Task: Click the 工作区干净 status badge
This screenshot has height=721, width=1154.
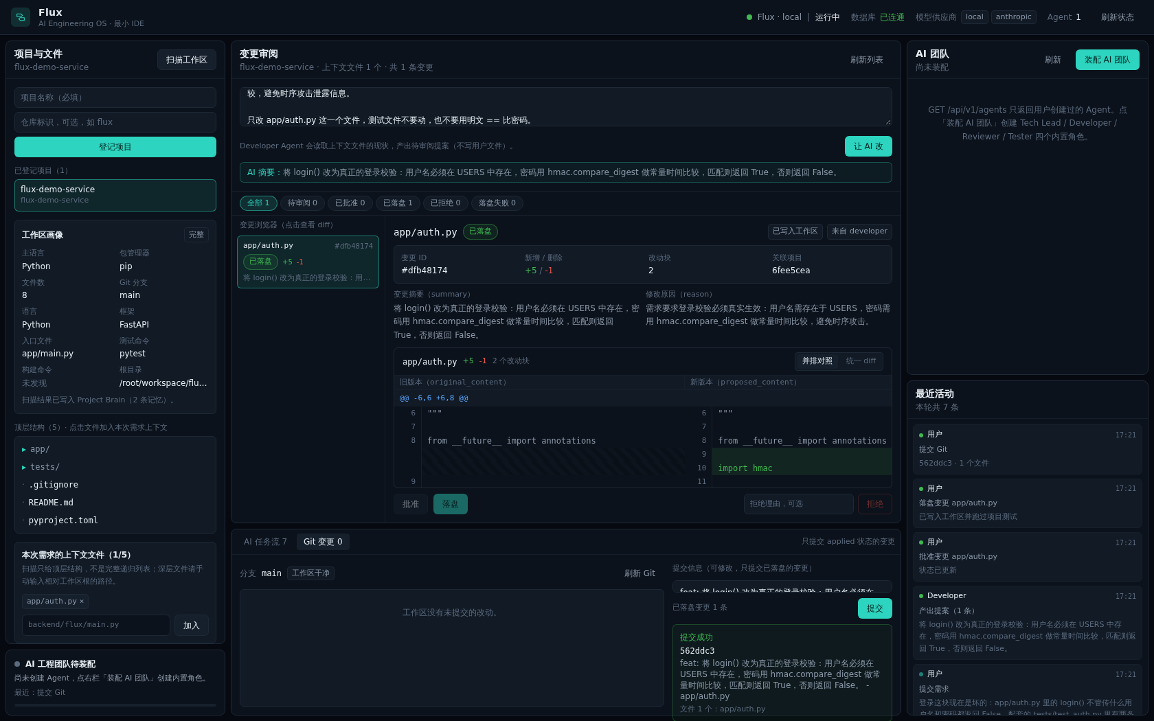Action: coord(311,573)
